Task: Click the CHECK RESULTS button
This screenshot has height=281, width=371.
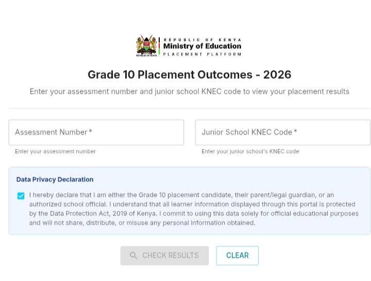Action: coord(165,255)
